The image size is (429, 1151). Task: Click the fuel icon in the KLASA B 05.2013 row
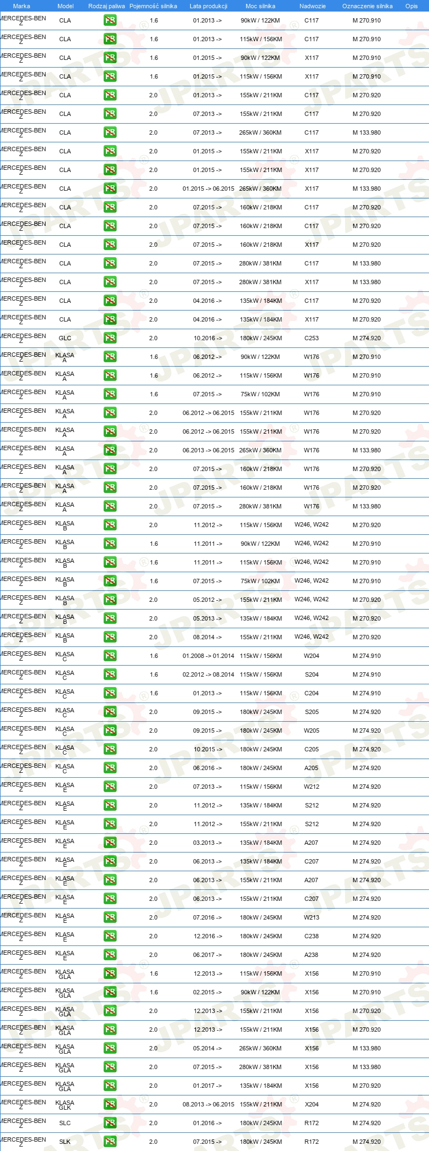pos(110,618)
